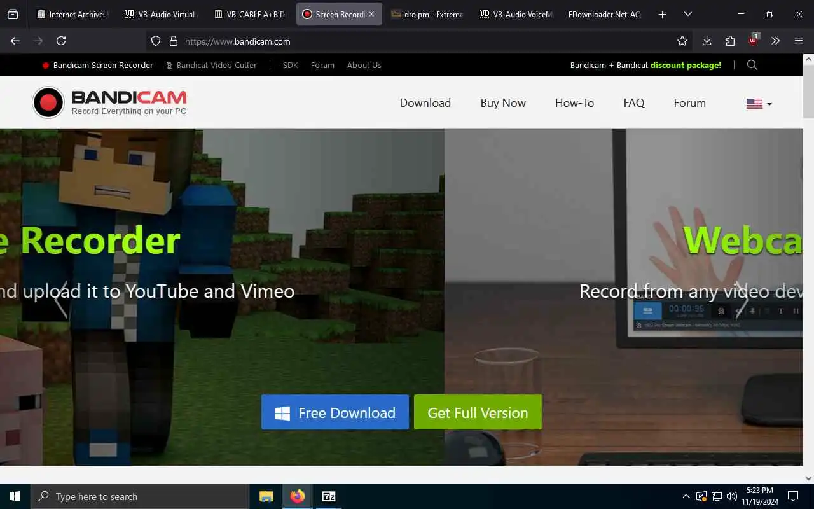
Task: Show hidden system tray icons
Action: click(x=686, y=496)
